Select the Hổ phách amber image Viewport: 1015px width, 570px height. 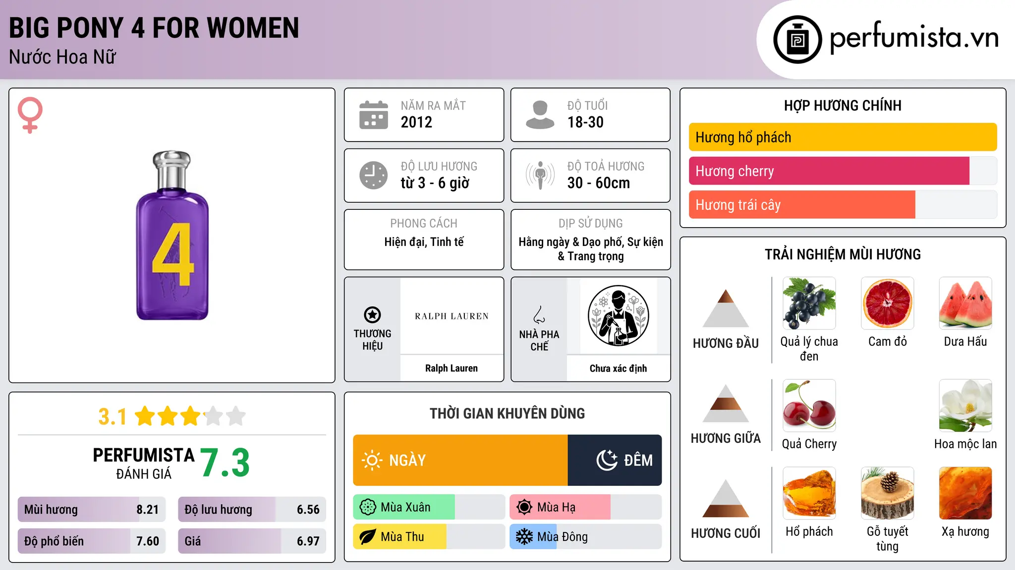tap(809, 493)
